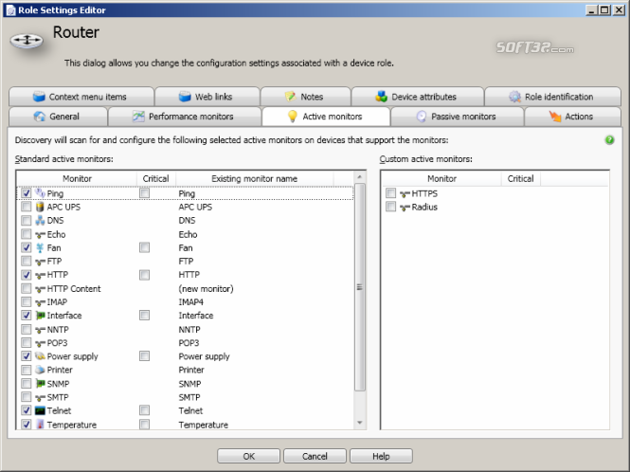Click the scrollbar up arrow in monitor list
This screenshot has width=630, height=472.
(360, 177)
